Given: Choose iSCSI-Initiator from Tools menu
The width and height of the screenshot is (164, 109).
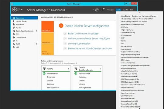Looking at the screenshot, I should [125, 60].
